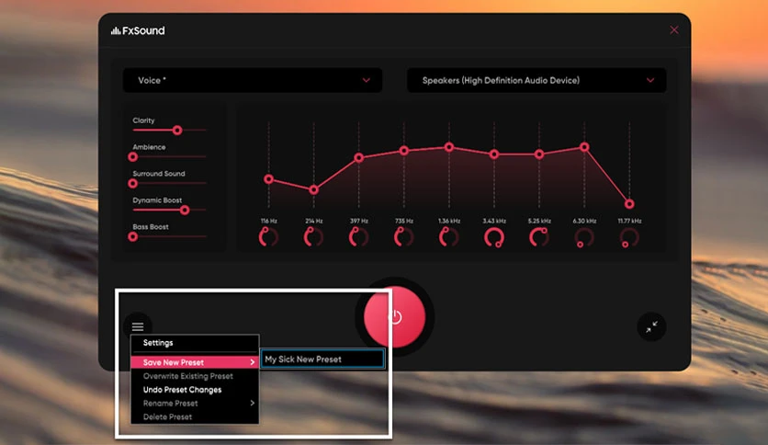Click the 6.30 kHz EQ band point
Screen dimensions: 768x445
[584, 146]
